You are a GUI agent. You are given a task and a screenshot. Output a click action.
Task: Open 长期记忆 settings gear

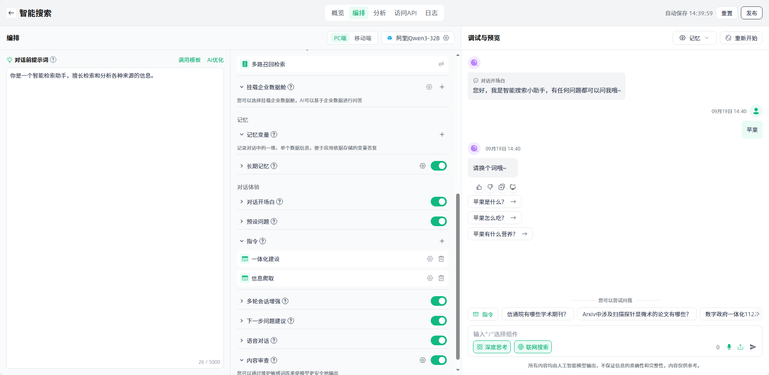tap(422, 166)
